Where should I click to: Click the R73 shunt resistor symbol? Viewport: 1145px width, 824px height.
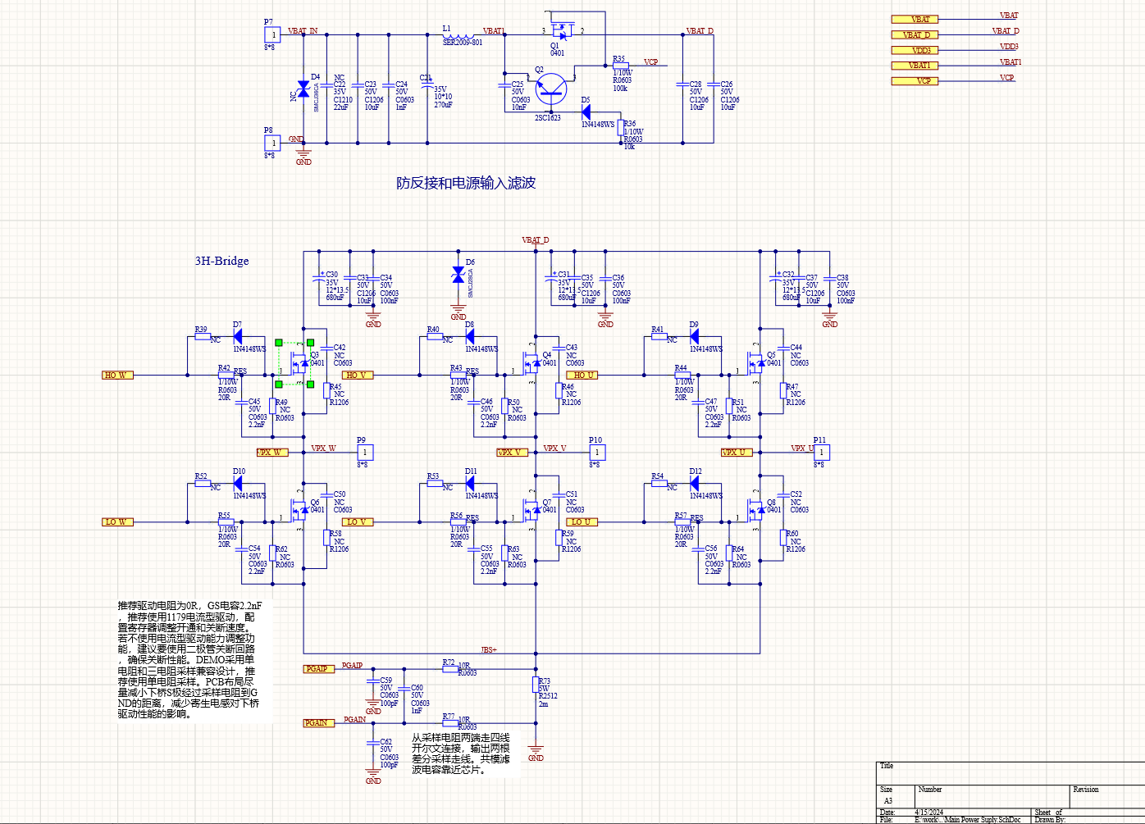536,685
